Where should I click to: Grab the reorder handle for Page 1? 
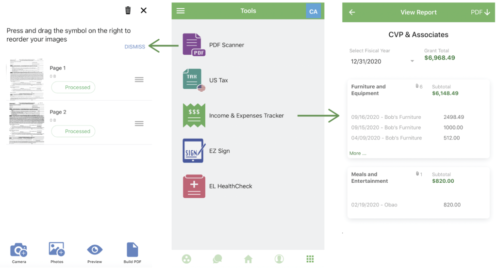coord(139,80)
